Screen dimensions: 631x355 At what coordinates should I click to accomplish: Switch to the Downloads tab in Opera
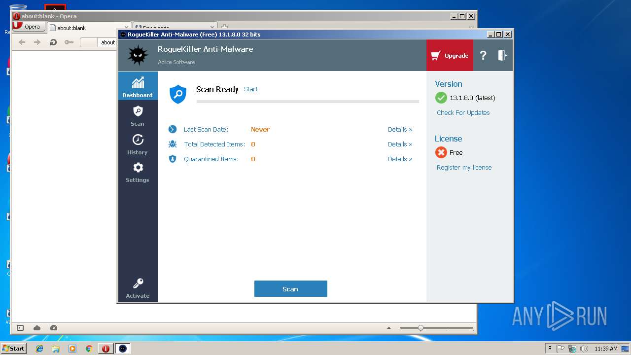coord(175,28)
